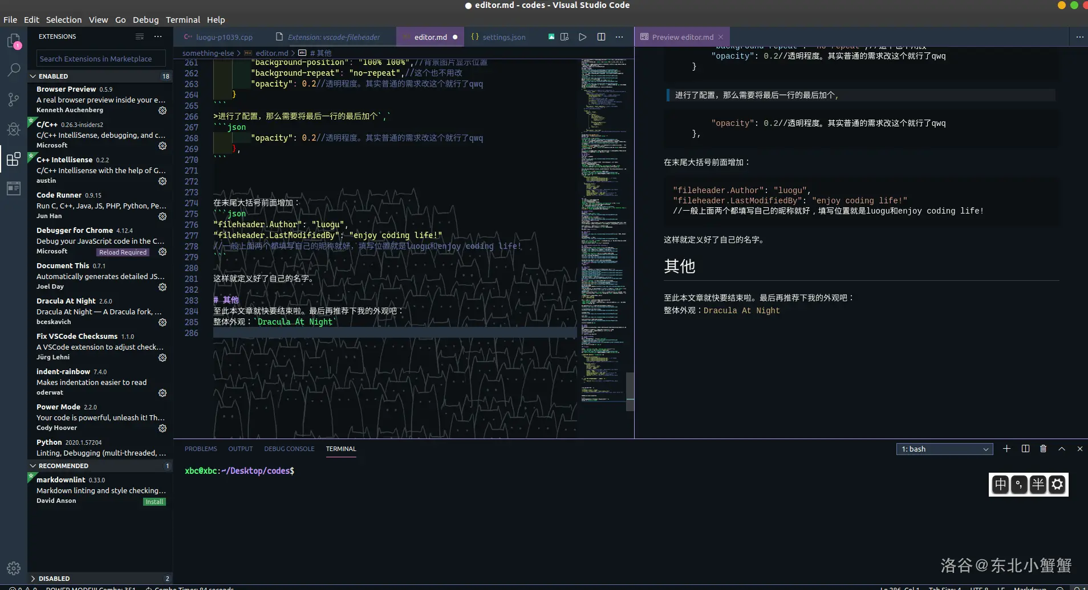Image resolution: width=1088 pixels, height=590 pixels.
Task: Run code with the play icon
Action: click(582, 36)
